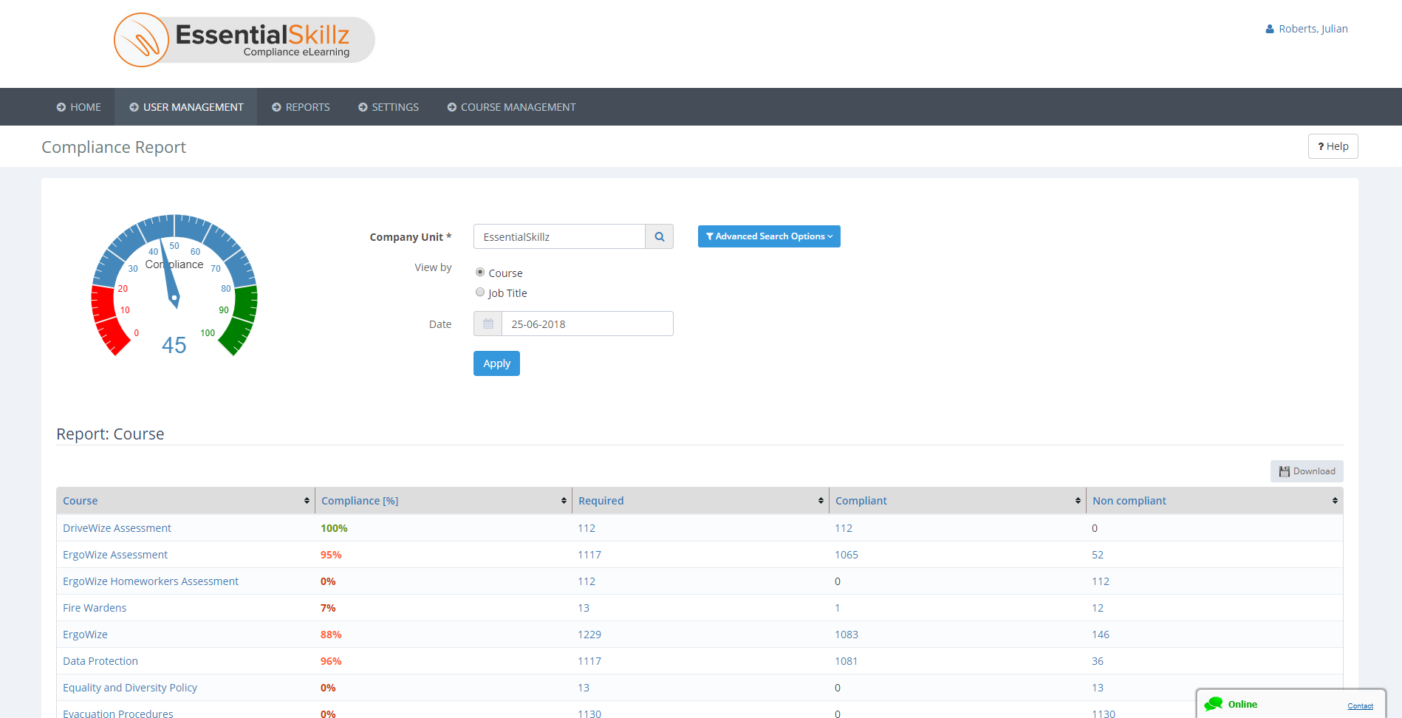The width and height of the screenshot is (1402, 718).
Task: Sort table by Non compliant column
Action: tap(1214, 501)
